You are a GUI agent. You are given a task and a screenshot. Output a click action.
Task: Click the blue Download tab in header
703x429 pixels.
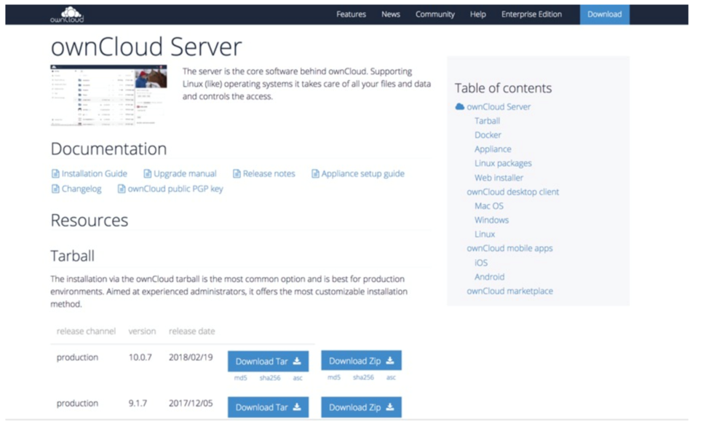tap(604, 15)
